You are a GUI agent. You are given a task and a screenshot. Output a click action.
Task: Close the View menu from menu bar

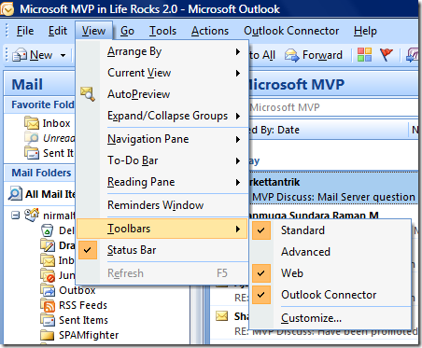click(x=93, y=31)
